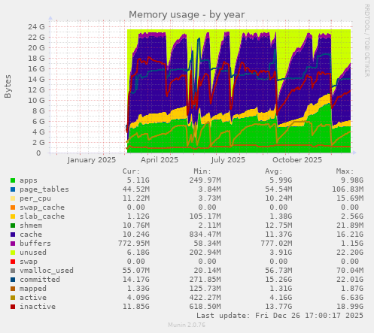Click the 'per_cpu' legend label
The image size is (374, 333).
click(x=35, y=198)
